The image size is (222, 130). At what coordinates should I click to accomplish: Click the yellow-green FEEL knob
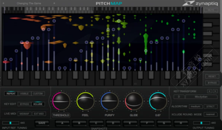[85, 101]
